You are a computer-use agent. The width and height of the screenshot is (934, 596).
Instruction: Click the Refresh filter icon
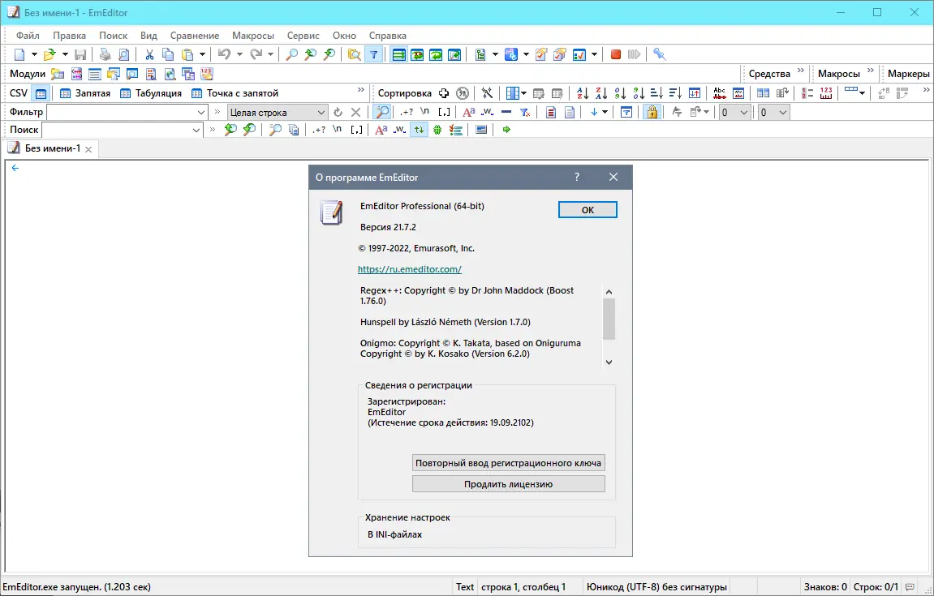pyautogui.click(x=338, y=112)
